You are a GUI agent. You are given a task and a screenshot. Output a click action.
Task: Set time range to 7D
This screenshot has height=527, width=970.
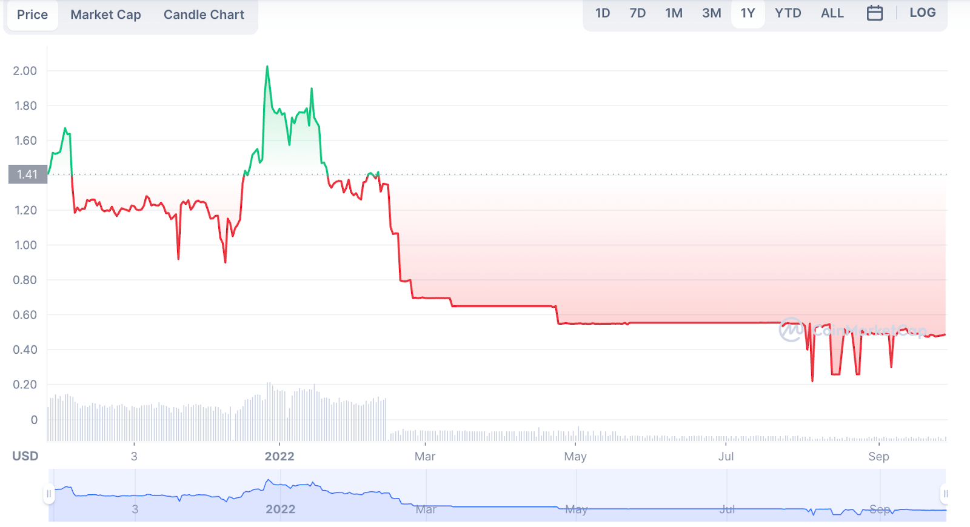(x=637, y=13)
